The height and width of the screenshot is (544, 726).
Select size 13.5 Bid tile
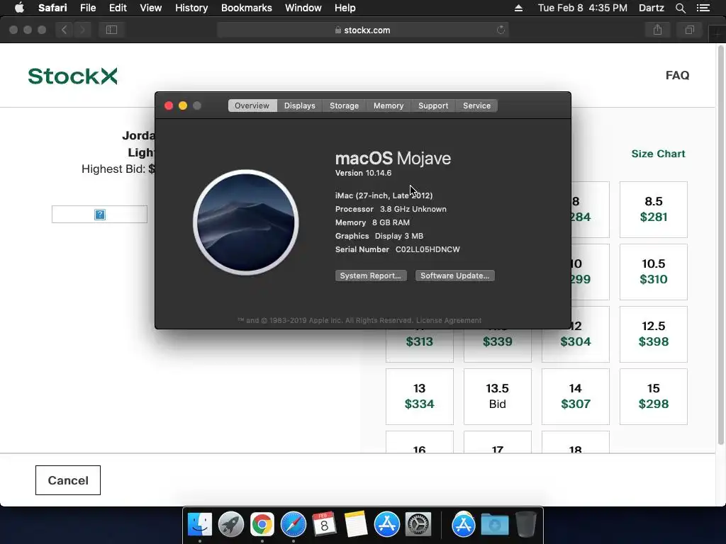pos(497,397)
